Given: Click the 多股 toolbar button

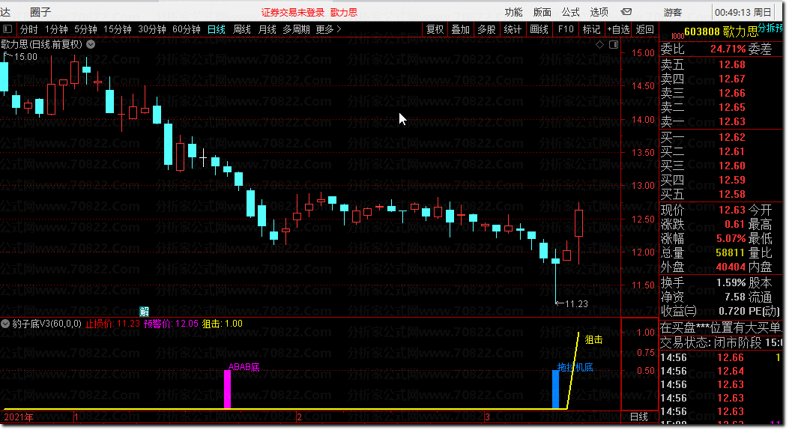Looking at the screenshot, I should (486, 29).
